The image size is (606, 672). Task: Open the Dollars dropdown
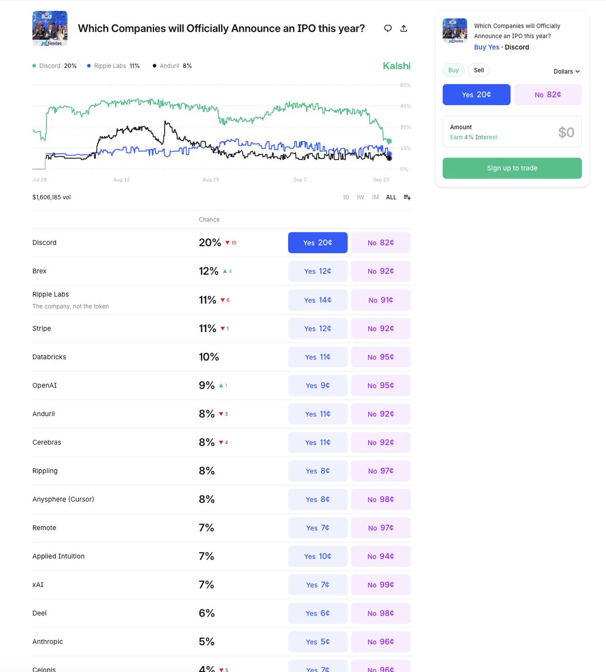pyautogui.click(x=567, y=72)
